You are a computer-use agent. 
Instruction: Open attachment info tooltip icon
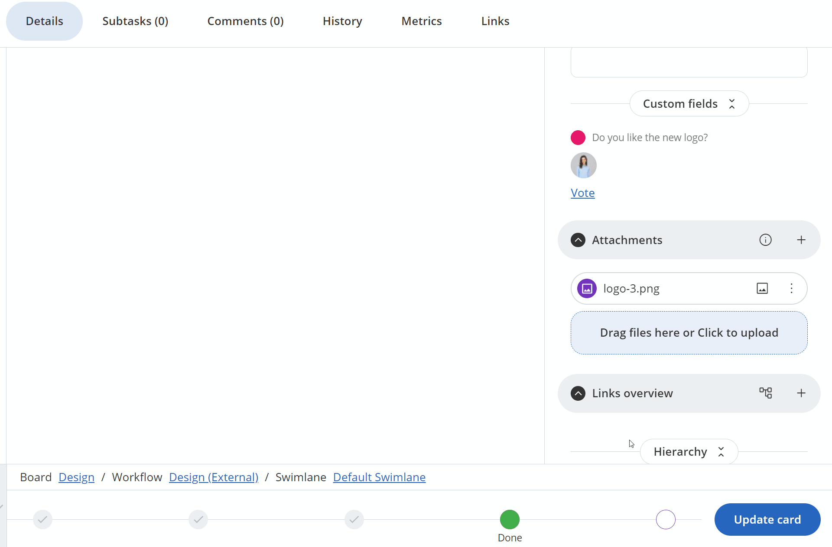click(765, 240)
